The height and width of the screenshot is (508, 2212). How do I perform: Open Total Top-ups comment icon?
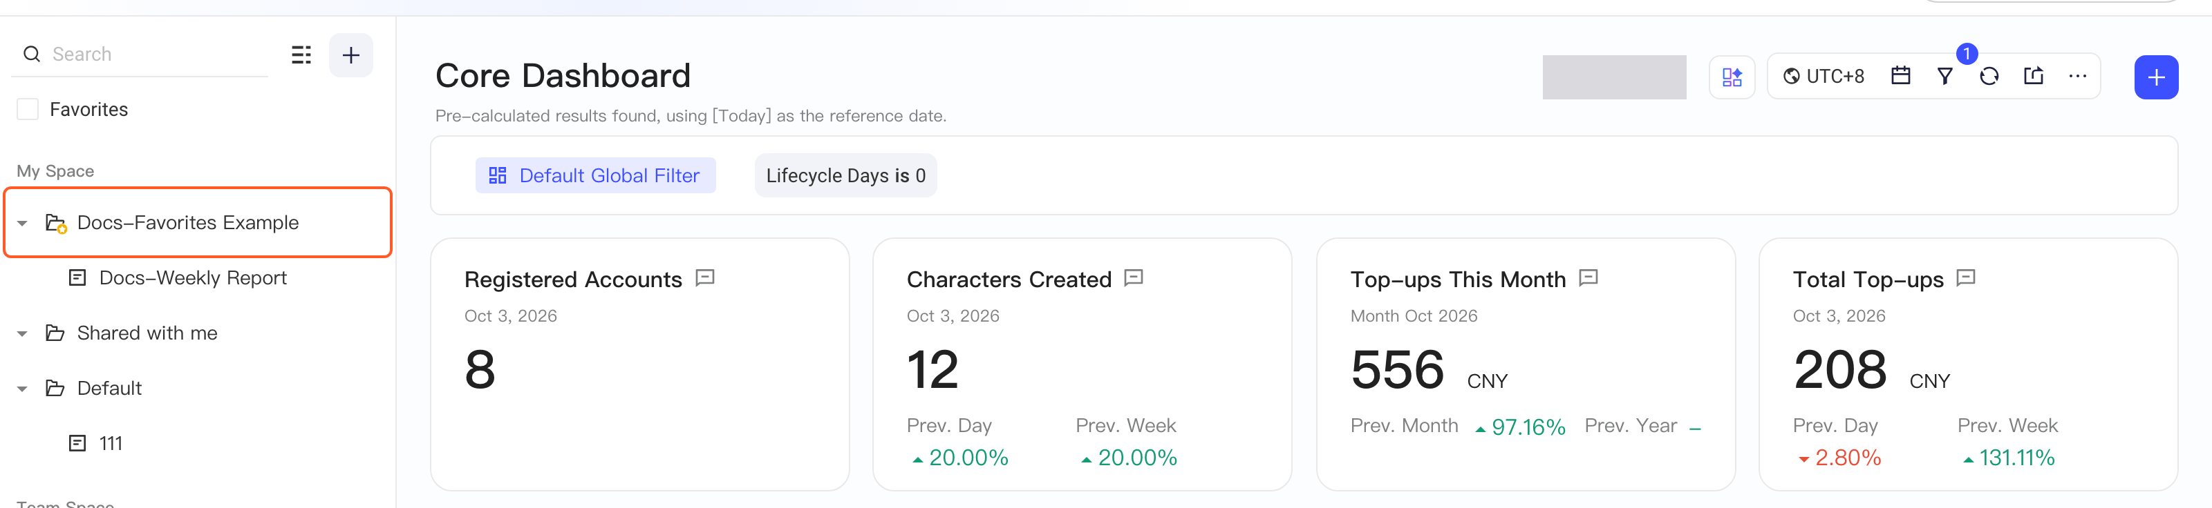click(x=1965, y=278)
